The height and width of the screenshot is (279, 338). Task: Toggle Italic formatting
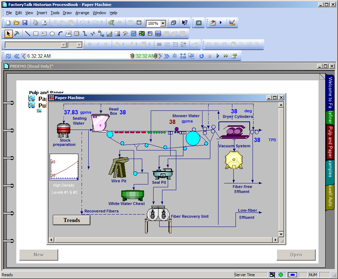(98, 45)
